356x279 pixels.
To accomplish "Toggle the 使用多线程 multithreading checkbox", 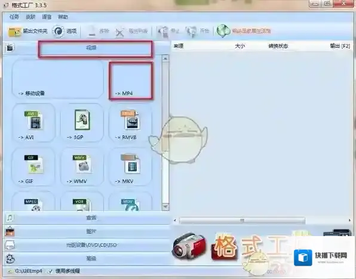I will click(x=50, y=271).
